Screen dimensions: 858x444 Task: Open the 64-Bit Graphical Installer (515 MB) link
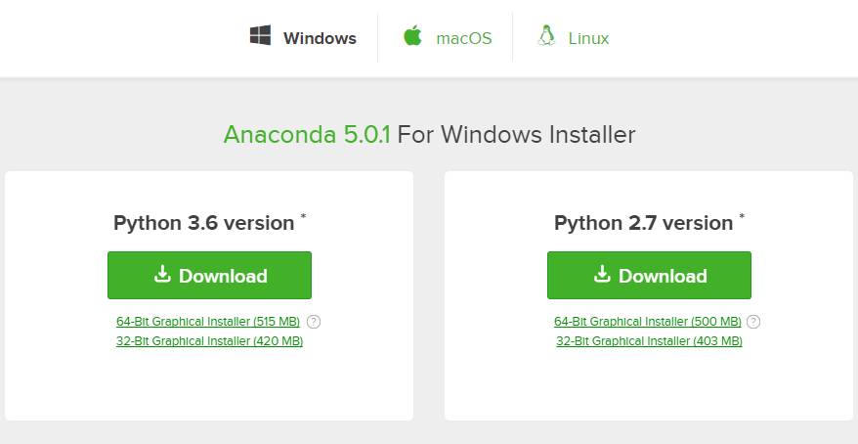click(x=207, y=322)
